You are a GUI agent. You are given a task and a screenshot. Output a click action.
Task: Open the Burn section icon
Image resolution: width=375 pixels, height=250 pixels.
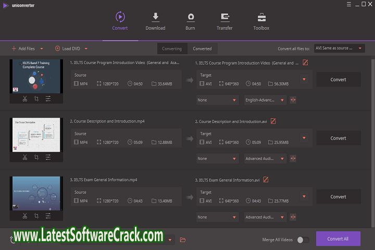click(x=190, y=17)
